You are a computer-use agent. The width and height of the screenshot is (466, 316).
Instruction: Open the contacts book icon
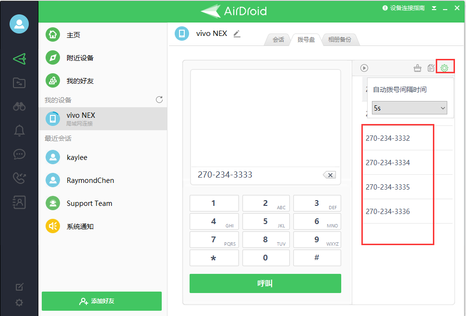point(19,202)
